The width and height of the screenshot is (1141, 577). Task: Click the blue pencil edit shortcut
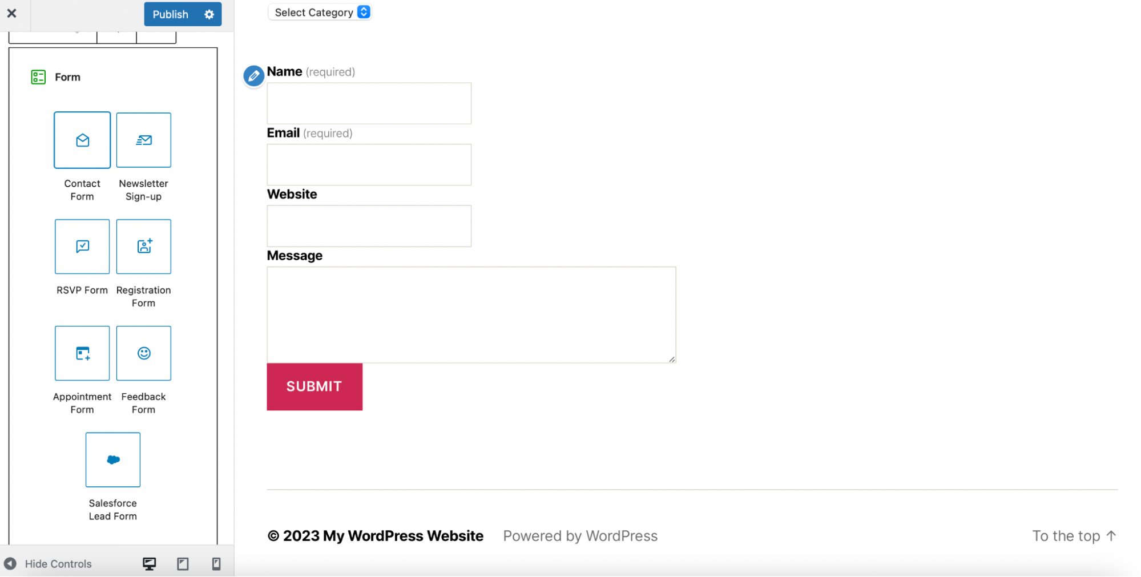(x=253, y=76)
